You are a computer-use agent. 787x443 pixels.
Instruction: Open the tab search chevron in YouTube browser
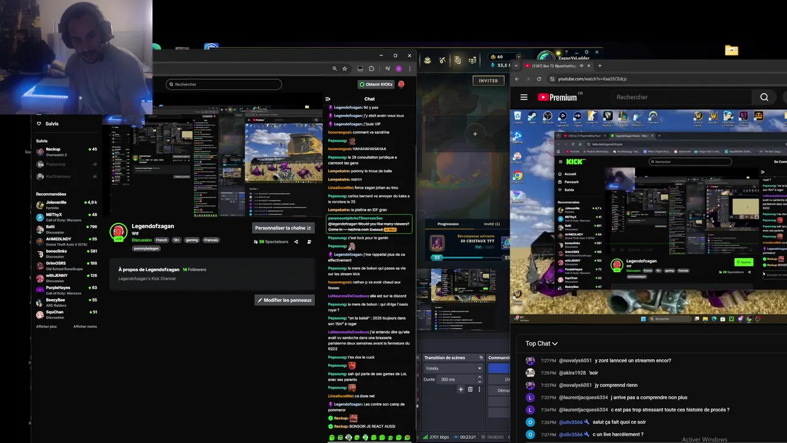516,66
